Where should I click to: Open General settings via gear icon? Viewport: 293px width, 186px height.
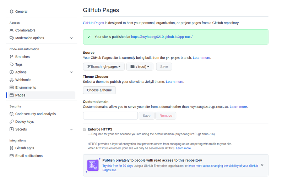(12, 12)
